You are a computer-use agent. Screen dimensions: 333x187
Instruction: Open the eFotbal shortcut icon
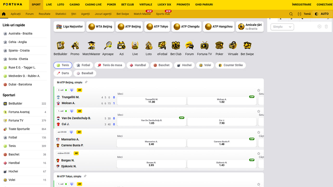[x=162, y=45]
